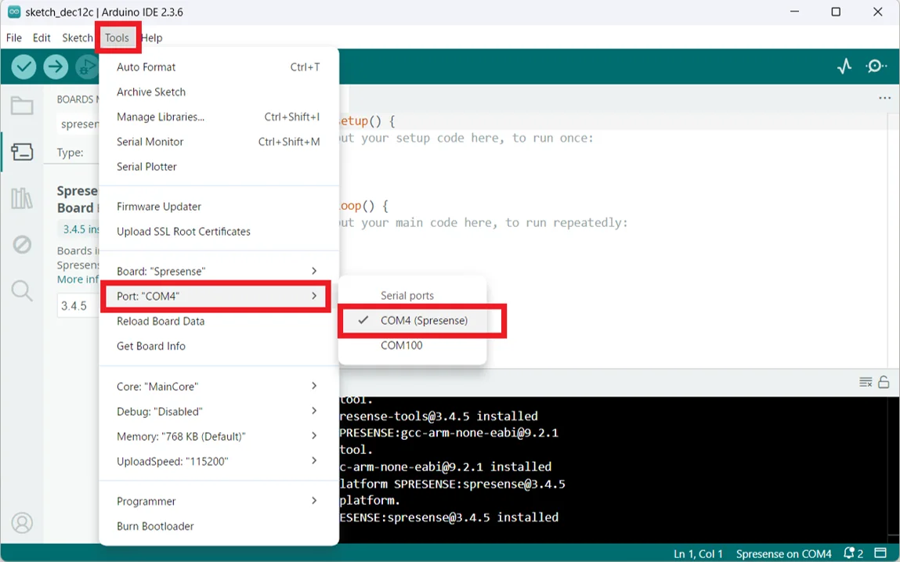This screenshot has width=900, height=562.
Task: Open the Search sidebar icon
Action: 21,290
